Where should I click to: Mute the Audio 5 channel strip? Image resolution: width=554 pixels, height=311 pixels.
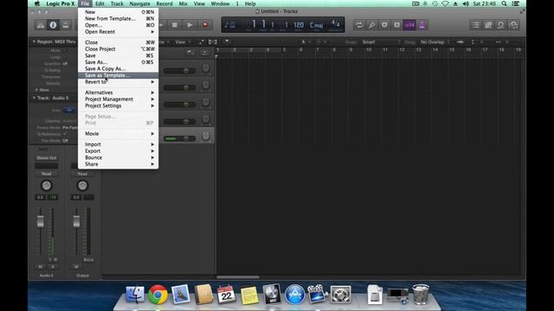[x=41, y=267]
